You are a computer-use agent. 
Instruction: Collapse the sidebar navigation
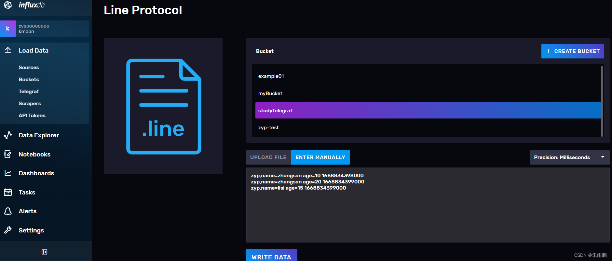[45, 252]
